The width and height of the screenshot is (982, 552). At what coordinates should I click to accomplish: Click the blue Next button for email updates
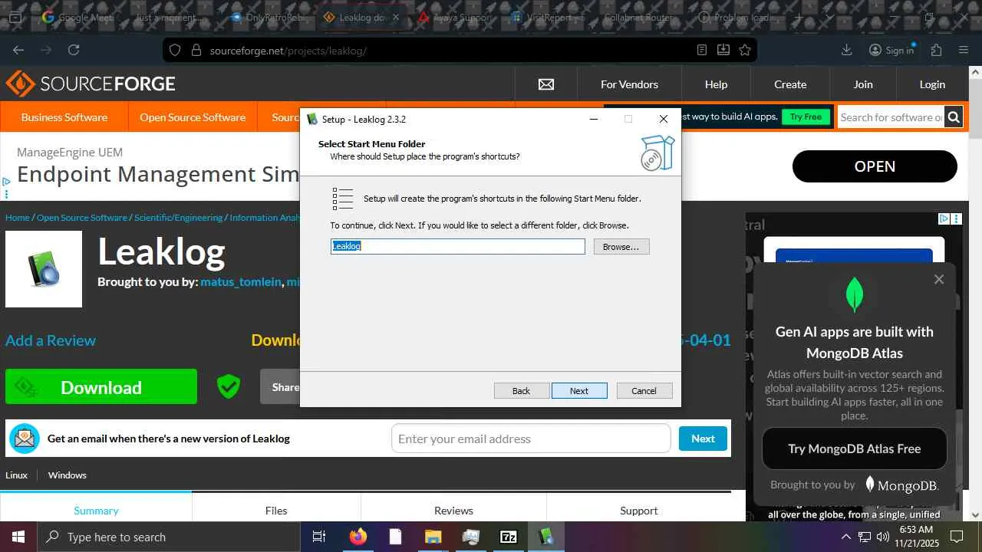[703, 439]
